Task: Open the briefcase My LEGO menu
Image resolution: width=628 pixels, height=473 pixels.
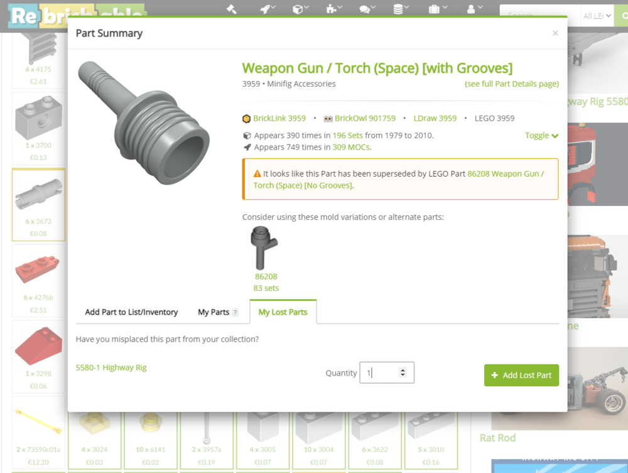Action: (x=437, y=9)
